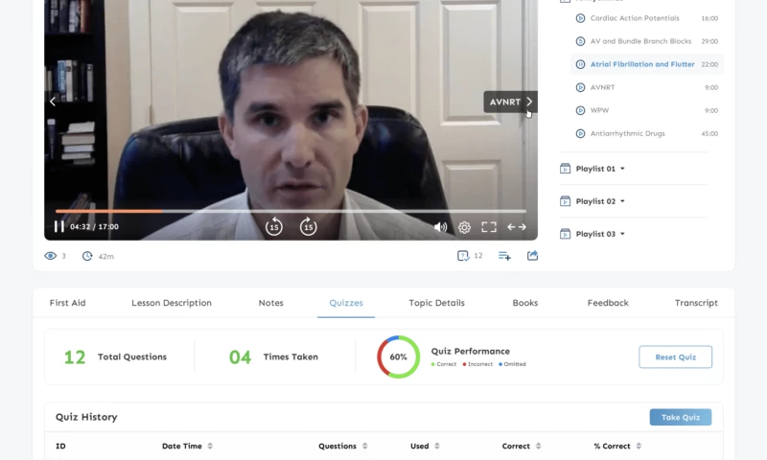Screen dimensions: 767x460
Task: Sort quiz history by Used
Action: 437,446
